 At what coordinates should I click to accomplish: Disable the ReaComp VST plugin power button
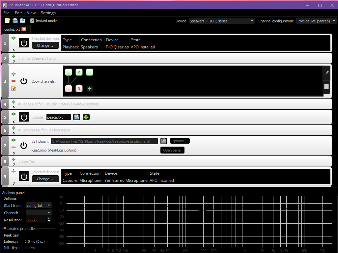23,145
